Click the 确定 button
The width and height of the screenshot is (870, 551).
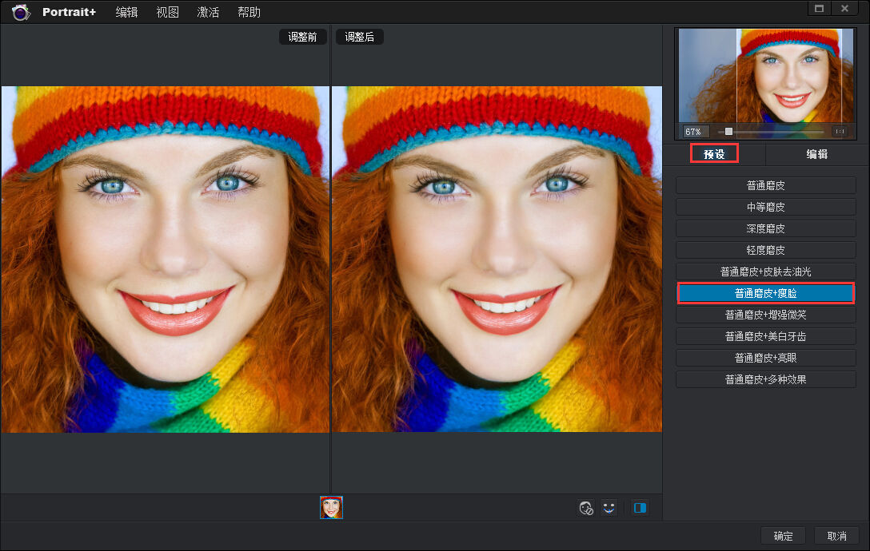[x=784, y=536]
